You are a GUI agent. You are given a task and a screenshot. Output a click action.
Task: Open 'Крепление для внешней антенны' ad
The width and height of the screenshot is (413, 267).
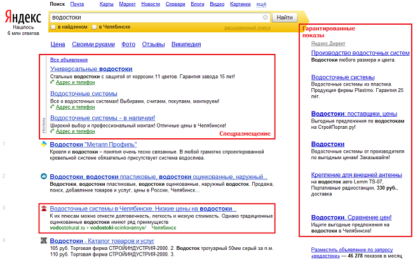click(x=356, y=175)
